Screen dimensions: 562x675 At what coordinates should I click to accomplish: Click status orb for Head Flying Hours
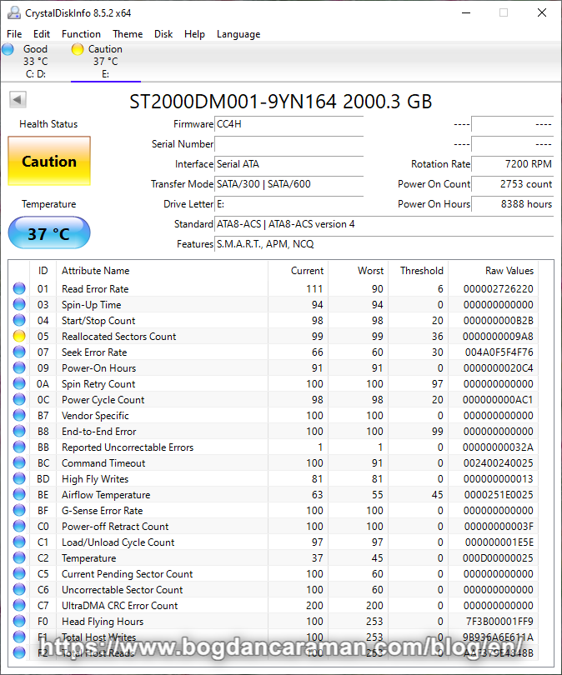click(19, 621)
